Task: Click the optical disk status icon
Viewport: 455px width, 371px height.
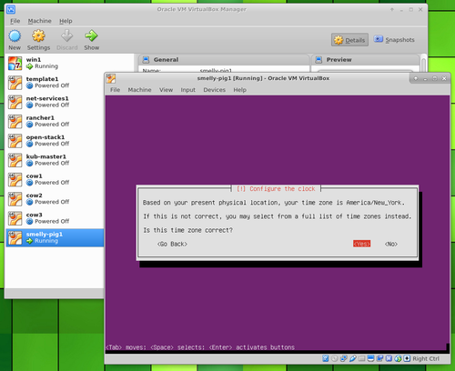Action: coord(334,358)
